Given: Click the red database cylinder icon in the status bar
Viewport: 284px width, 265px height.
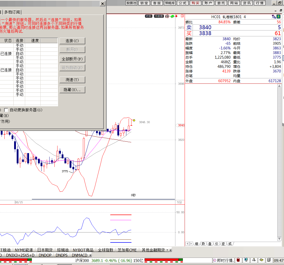Looking at the screenshot, I should click(238, 260).
